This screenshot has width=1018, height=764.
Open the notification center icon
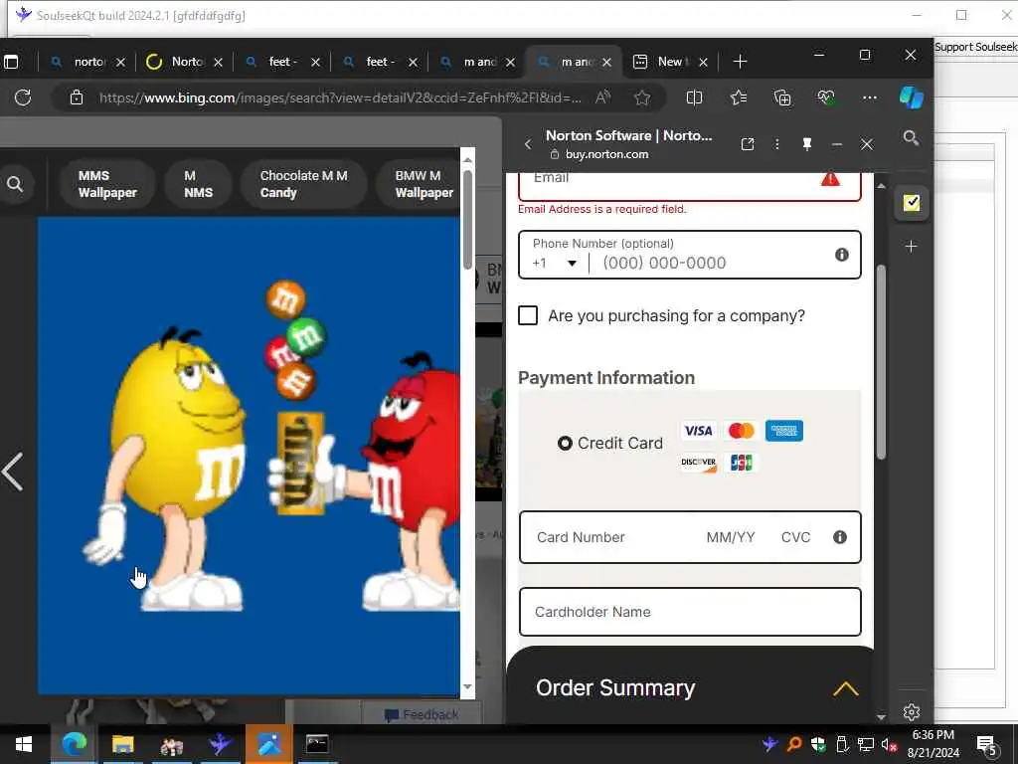987,745
